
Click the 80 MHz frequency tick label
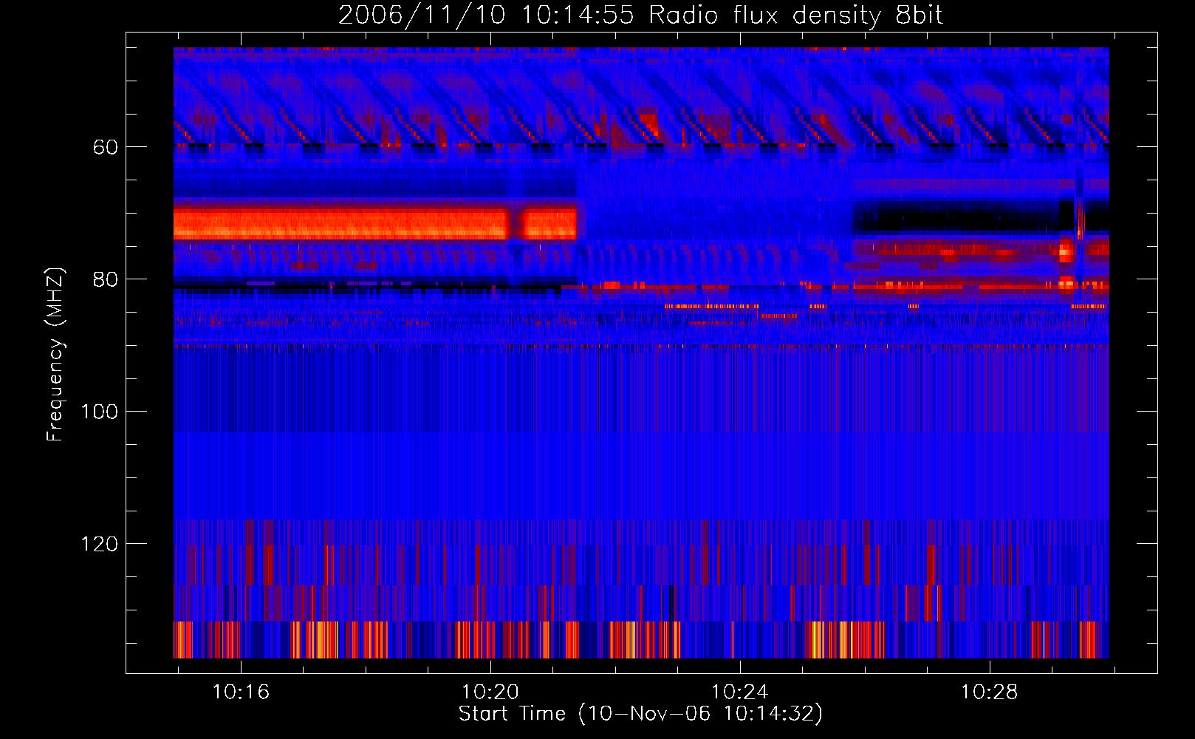tap(106, 279)
